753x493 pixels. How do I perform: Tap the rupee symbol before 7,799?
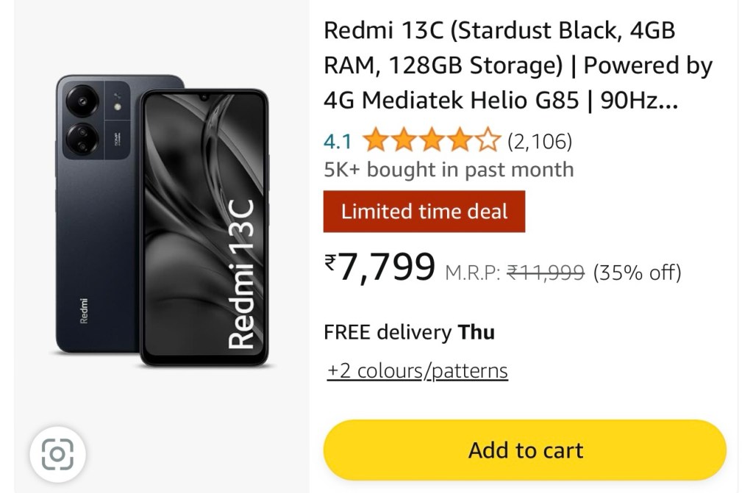pyautogui.click(x=330, y=260)
